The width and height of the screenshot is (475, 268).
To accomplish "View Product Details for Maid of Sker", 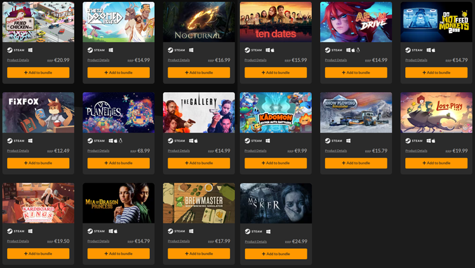I will coord(256,241).
